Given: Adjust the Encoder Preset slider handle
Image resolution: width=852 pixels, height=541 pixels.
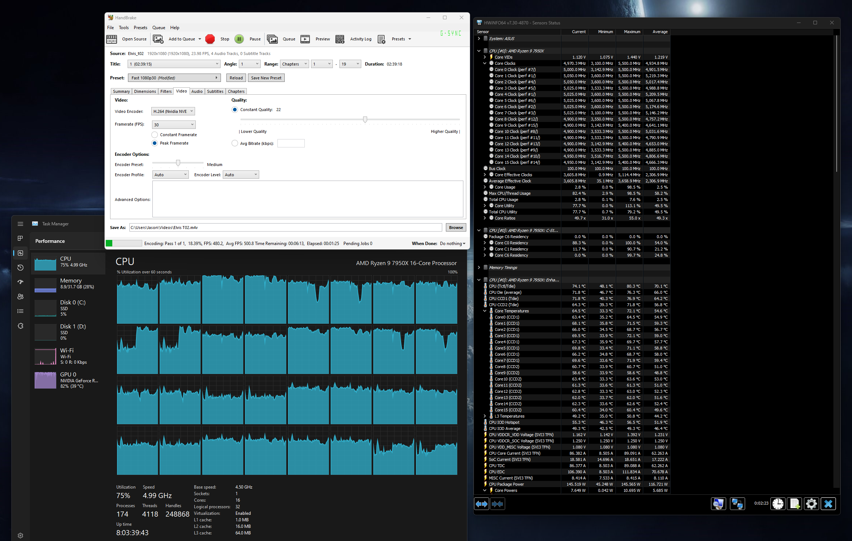Looking at the screenshot, I should 178,163.
